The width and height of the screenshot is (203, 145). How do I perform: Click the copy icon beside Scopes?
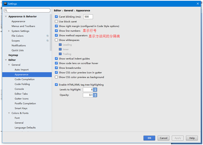pyautogui.click(x=48, y=41)
